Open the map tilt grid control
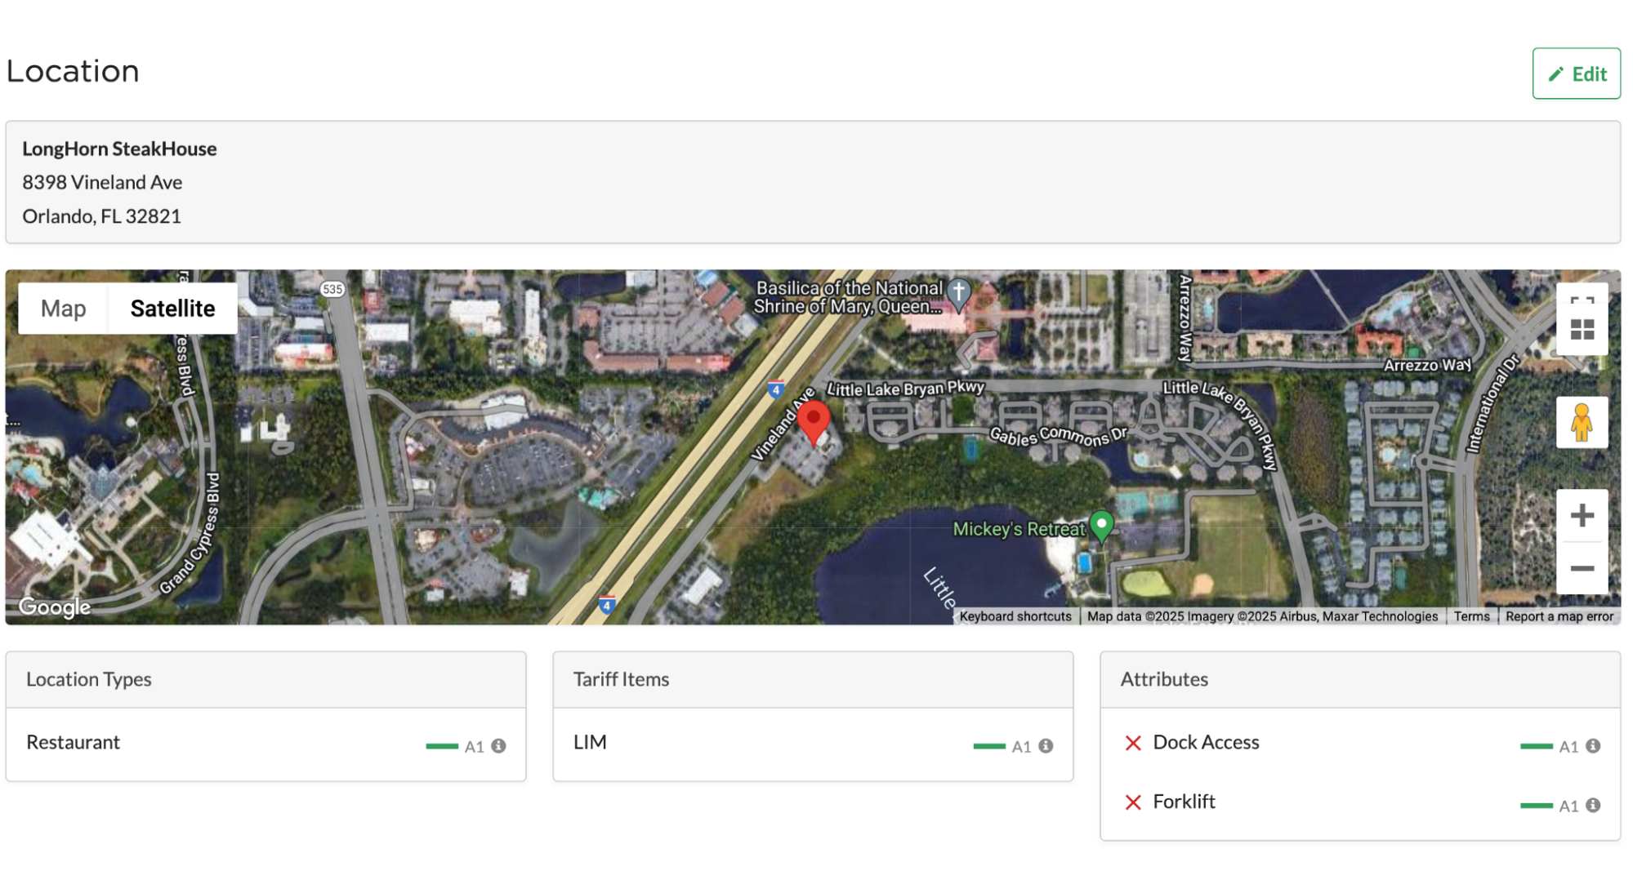 pyautogui.click(x=1582, y=331)
